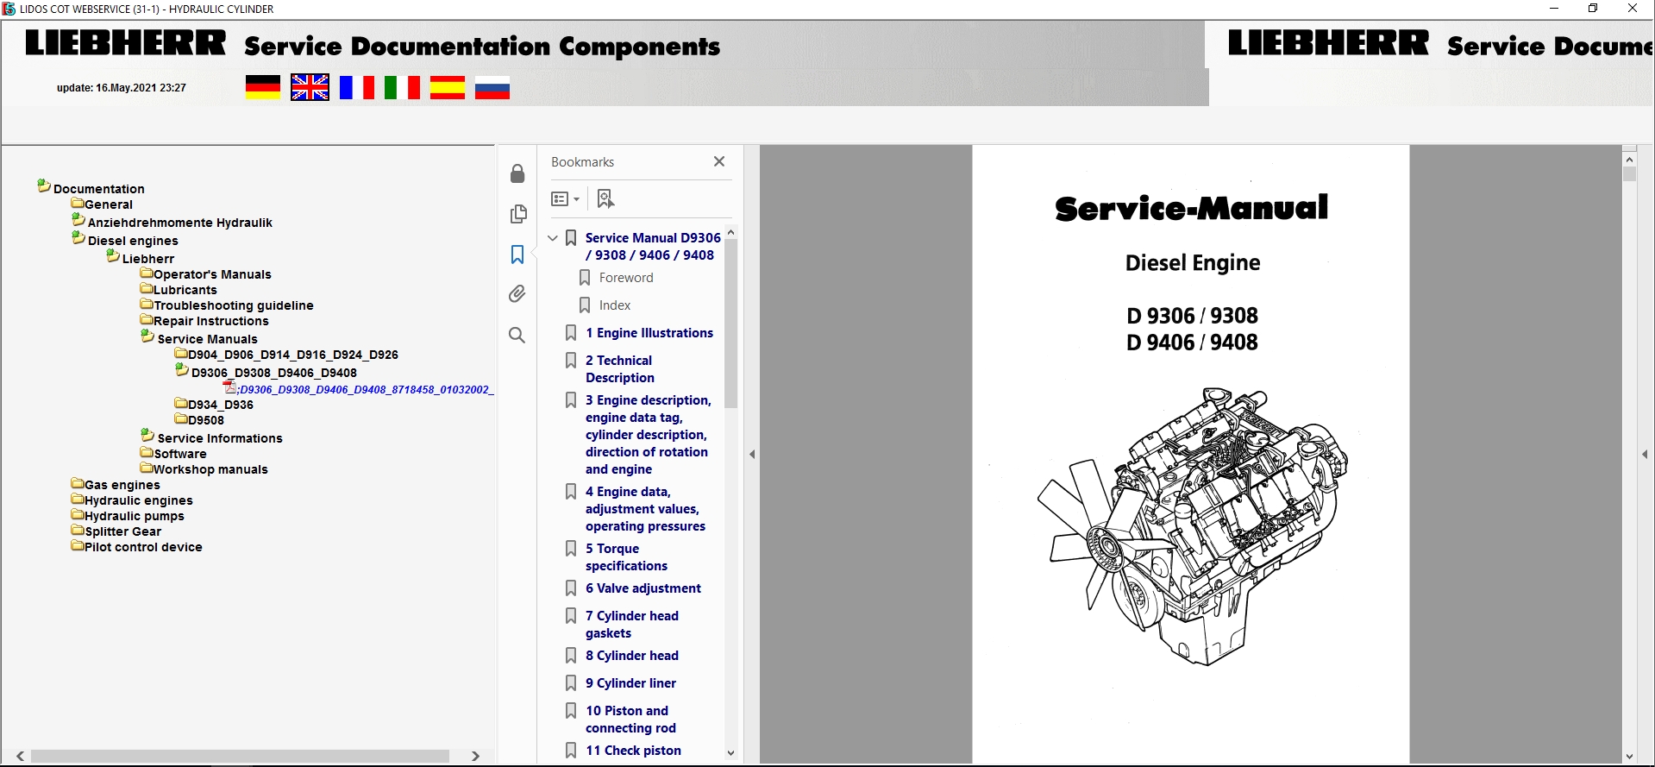Open 8 Cylinder head bookmark

click(x=632, y=656)
